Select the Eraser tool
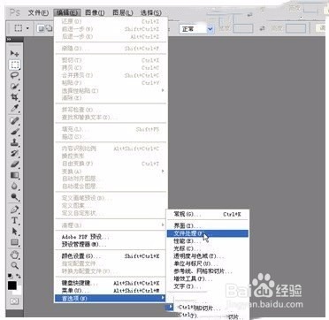329x320 pixels. [x=14, y=164]
